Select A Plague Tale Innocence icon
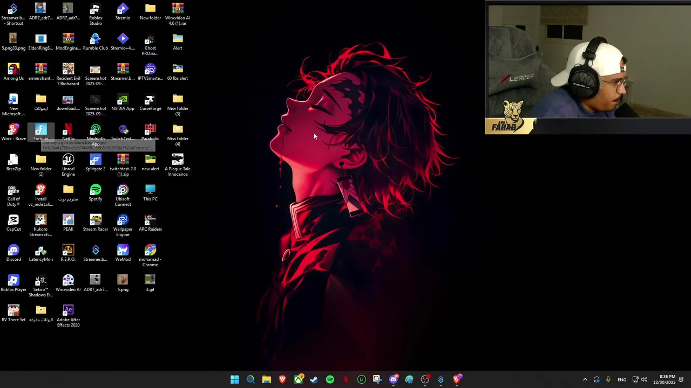This screenshot has width=691, height=388. click(178, 165)
